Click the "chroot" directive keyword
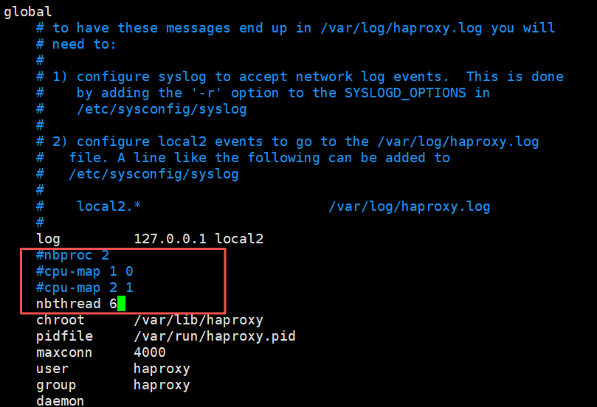This screenshot has height=407, width=597. point(61,320)
